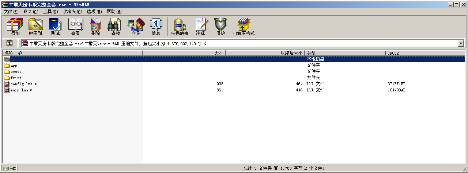Launch the 向导 (Wizard) tool
This screenshot has height=173, width=468.
tap(136, 27)
